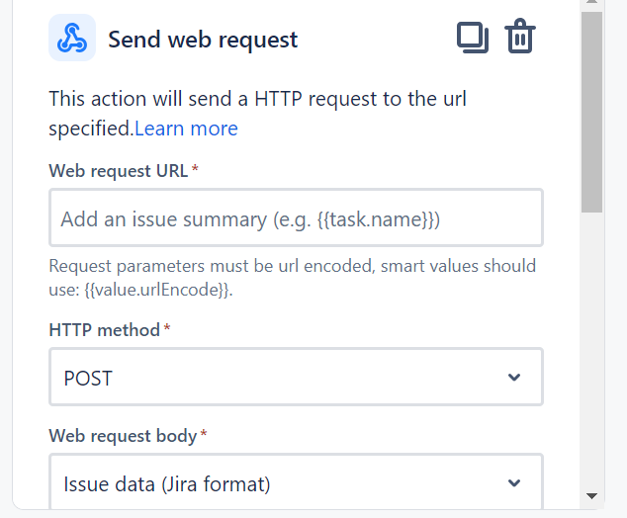Click the scrollbar up arrow at top
Screen dimensions: 627x518
[x=591, y=2]
